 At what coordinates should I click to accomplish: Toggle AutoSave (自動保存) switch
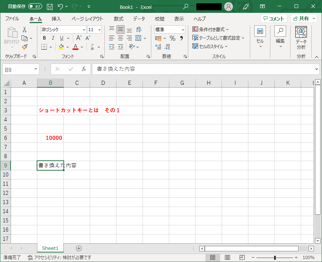pyautogui.click(x=35, y=7)
